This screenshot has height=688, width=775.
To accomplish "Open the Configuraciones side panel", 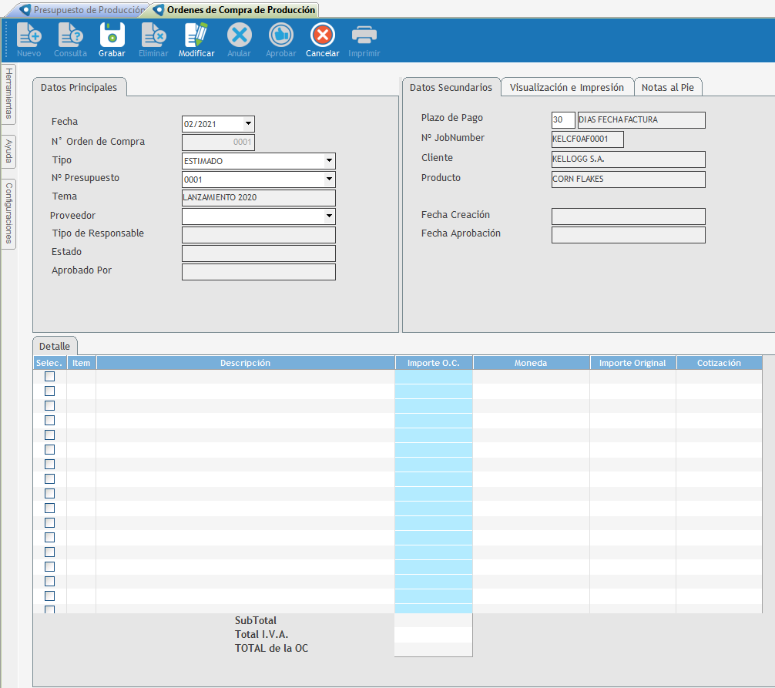I will click(x=8, y=213).
